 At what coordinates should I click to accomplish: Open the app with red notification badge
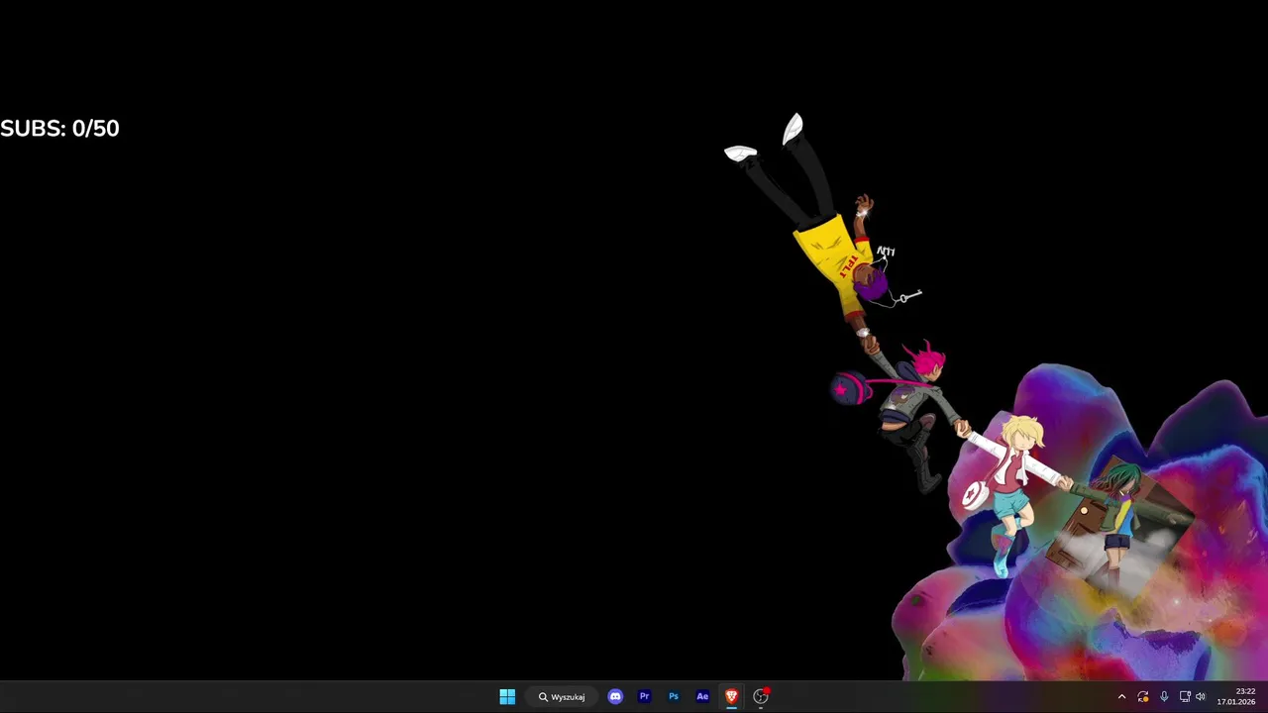(761, 697)
